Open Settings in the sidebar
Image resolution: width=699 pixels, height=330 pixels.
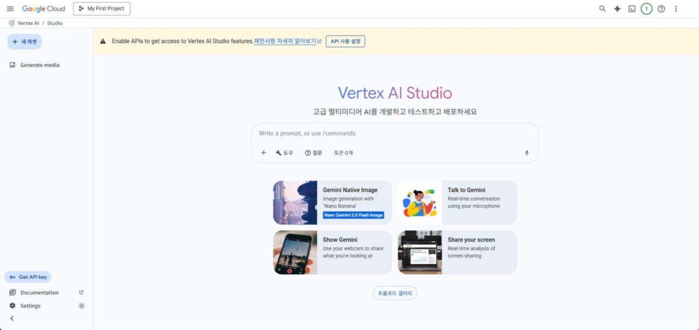point(30,306)
